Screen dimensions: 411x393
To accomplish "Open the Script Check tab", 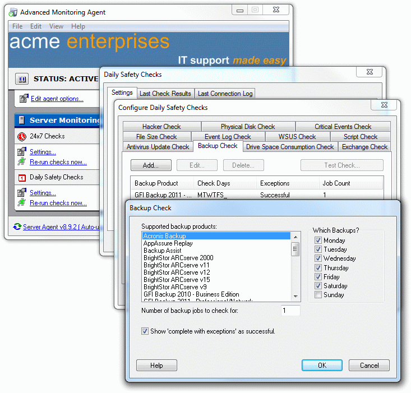I will coord(361,137).
